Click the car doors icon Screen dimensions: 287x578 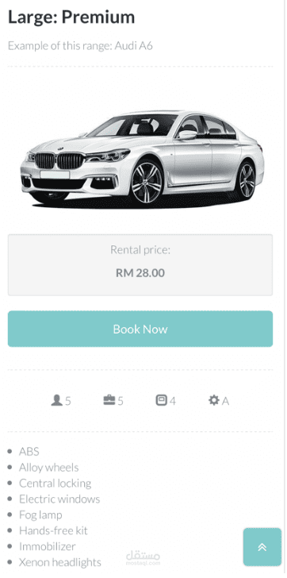pyautogui.click(x=161, y=400)
